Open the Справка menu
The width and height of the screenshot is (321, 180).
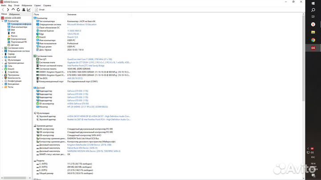pos(47,5)
